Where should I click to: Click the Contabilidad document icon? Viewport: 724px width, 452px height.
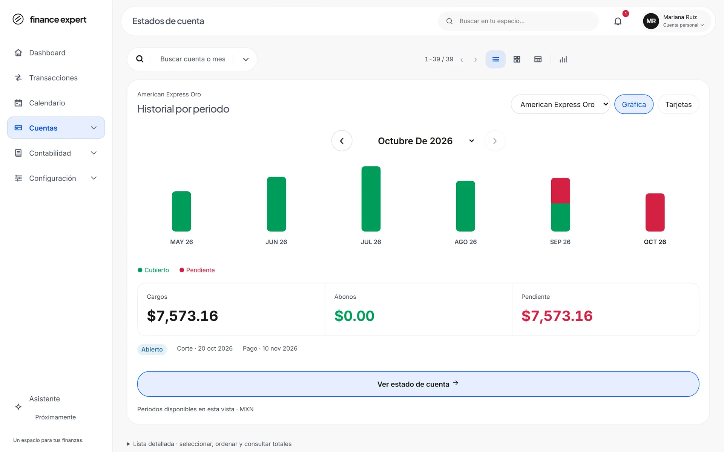pyautogui.click(x=18, y=153)
